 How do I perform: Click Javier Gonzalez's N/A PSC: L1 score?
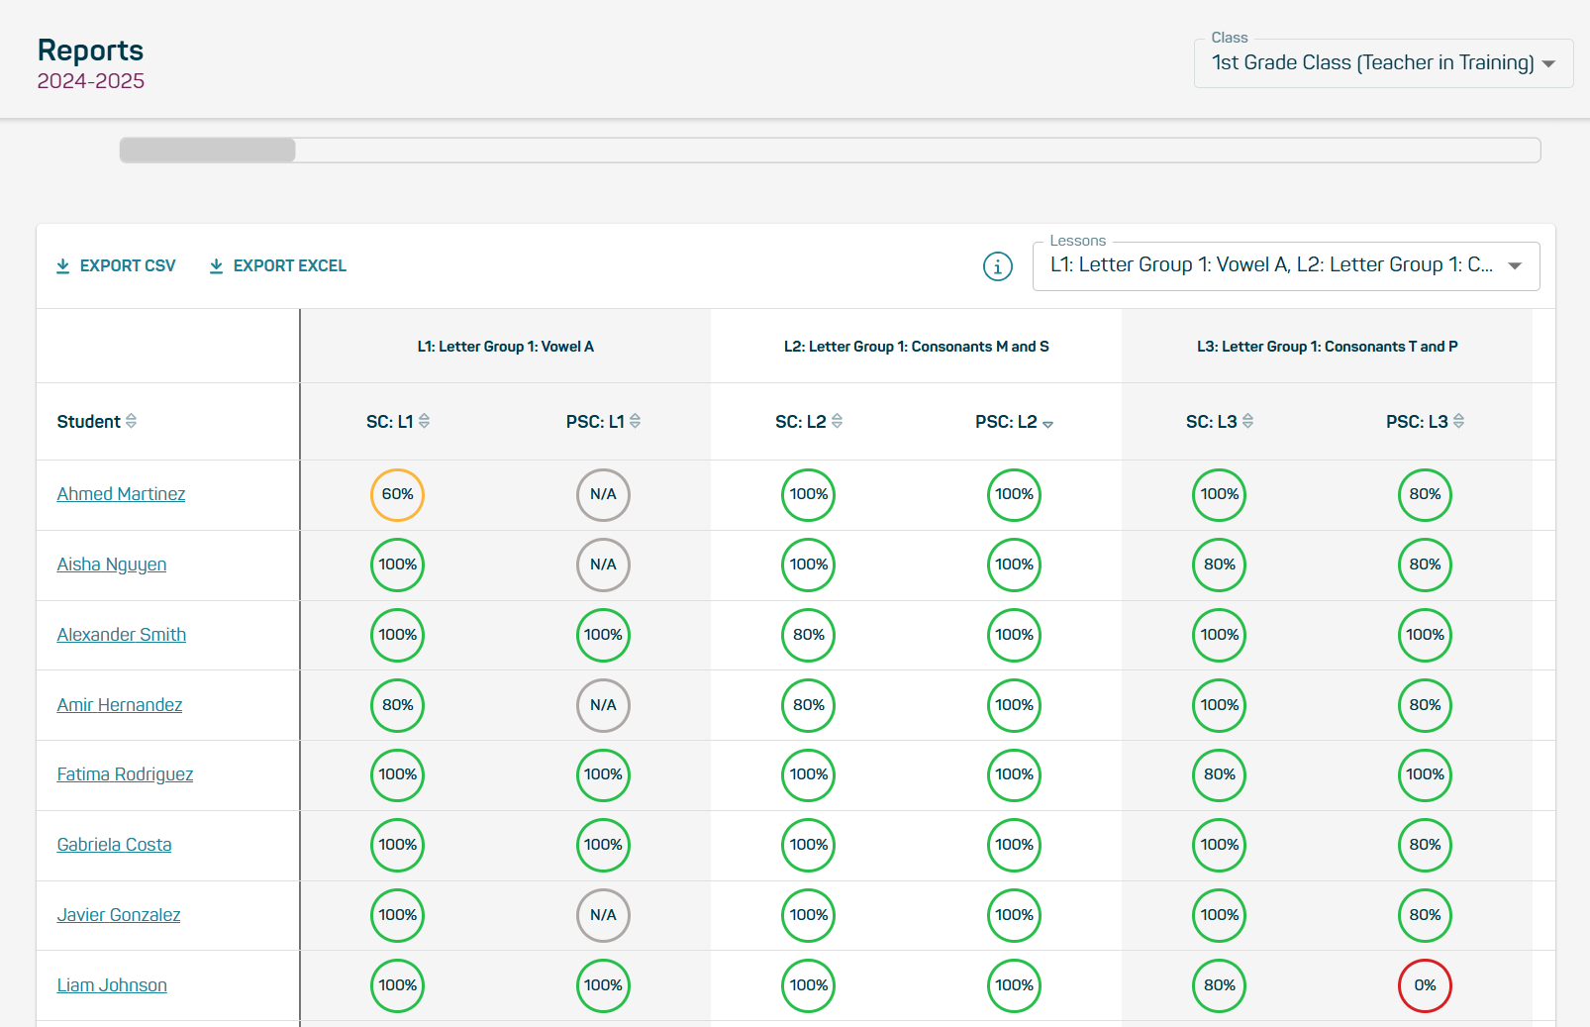(x=603, y=915)
